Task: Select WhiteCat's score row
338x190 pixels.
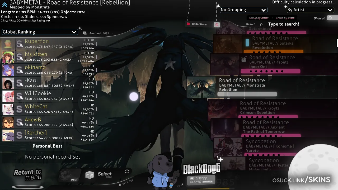Action: click(48, 109)
